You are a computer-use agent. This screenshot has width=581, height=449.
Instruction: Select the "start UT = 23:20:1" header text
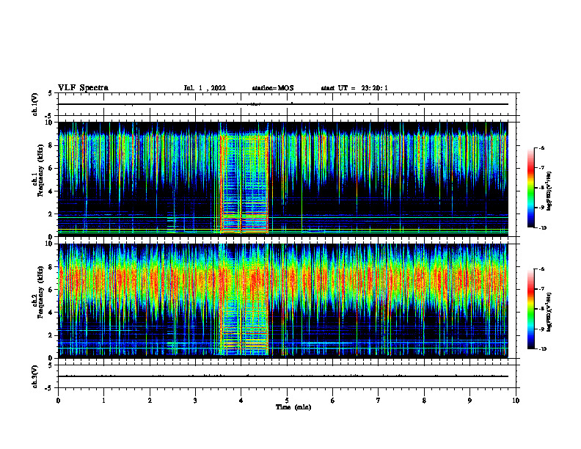point(354,88)
